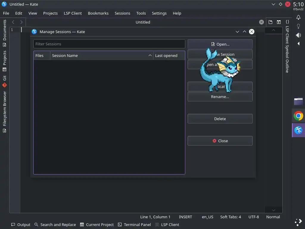Open the Help menu

177,13
